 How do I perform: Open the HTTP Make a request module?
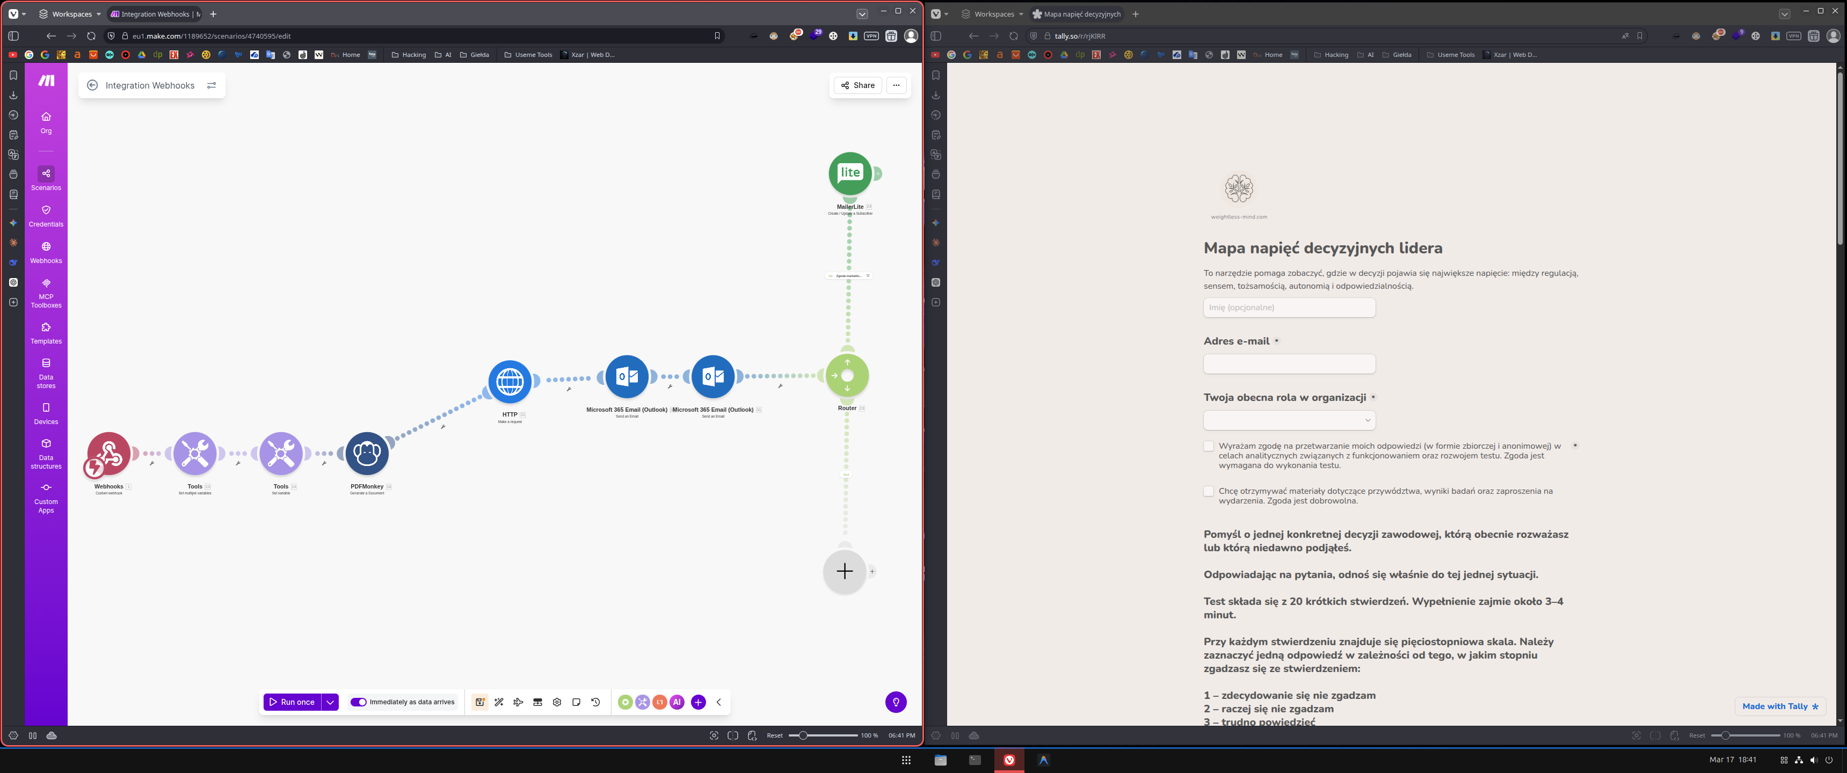[510, 382]
